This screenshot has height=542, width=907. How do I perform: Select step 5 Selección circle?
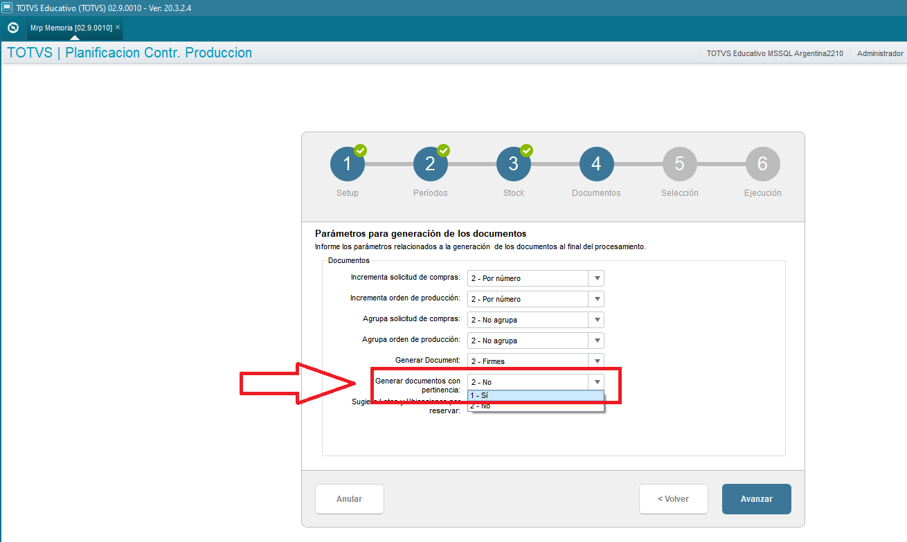click(680, 164)
